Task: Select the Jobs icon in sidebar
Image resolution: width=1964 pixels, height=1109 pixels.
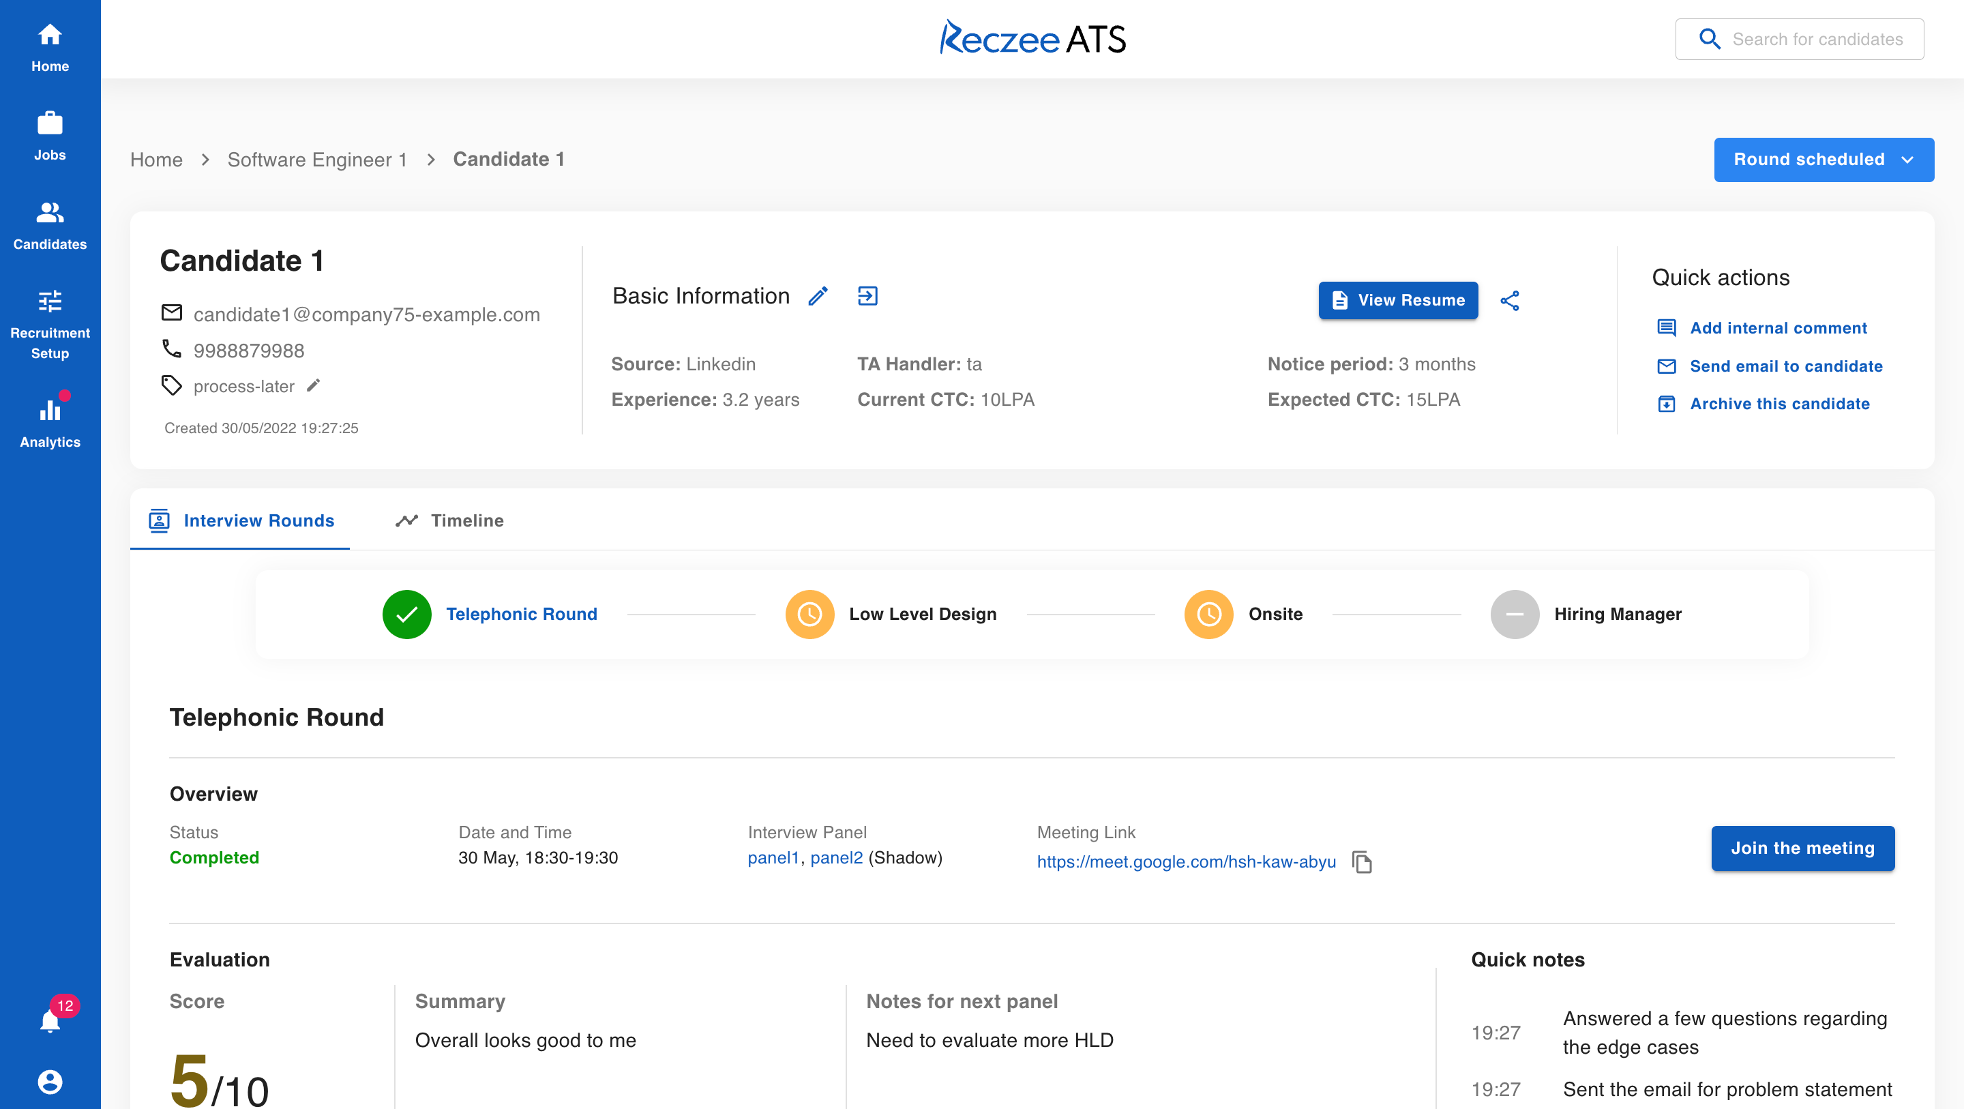Action: click(50, 134)
